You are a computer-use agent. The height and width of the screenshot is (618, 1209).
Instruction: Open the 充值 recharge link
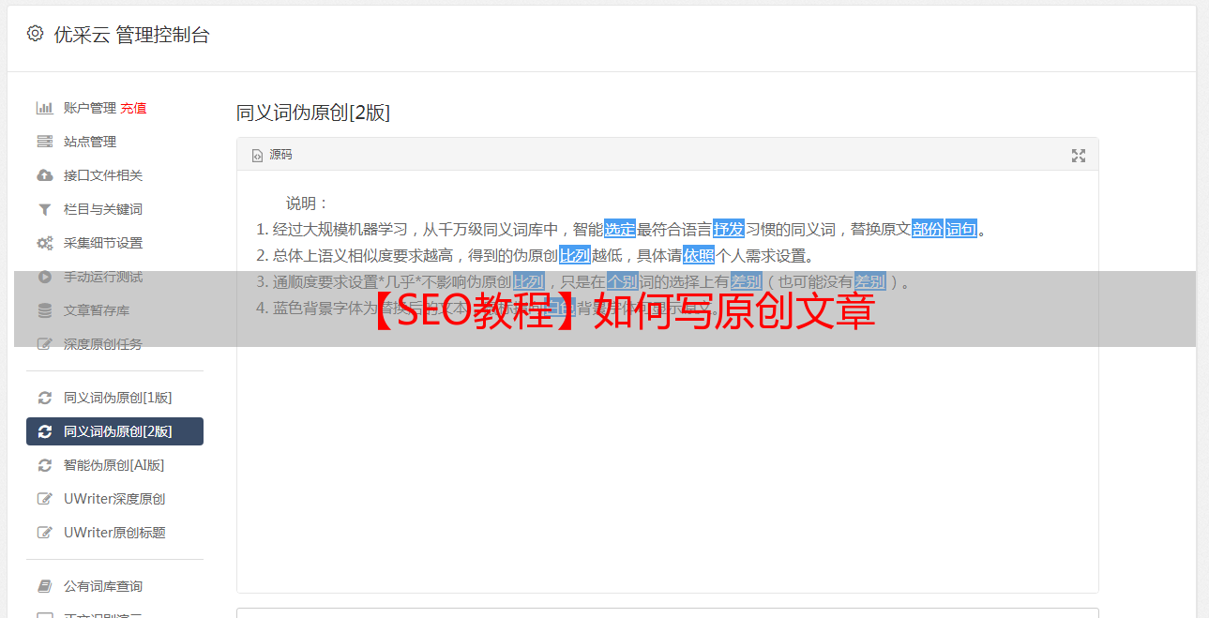[x=133, y=108]
